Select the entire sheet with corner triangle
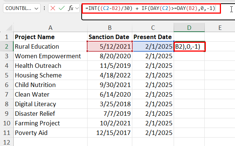This screenshot has height=146, width=235. click(x=9, y=28)
